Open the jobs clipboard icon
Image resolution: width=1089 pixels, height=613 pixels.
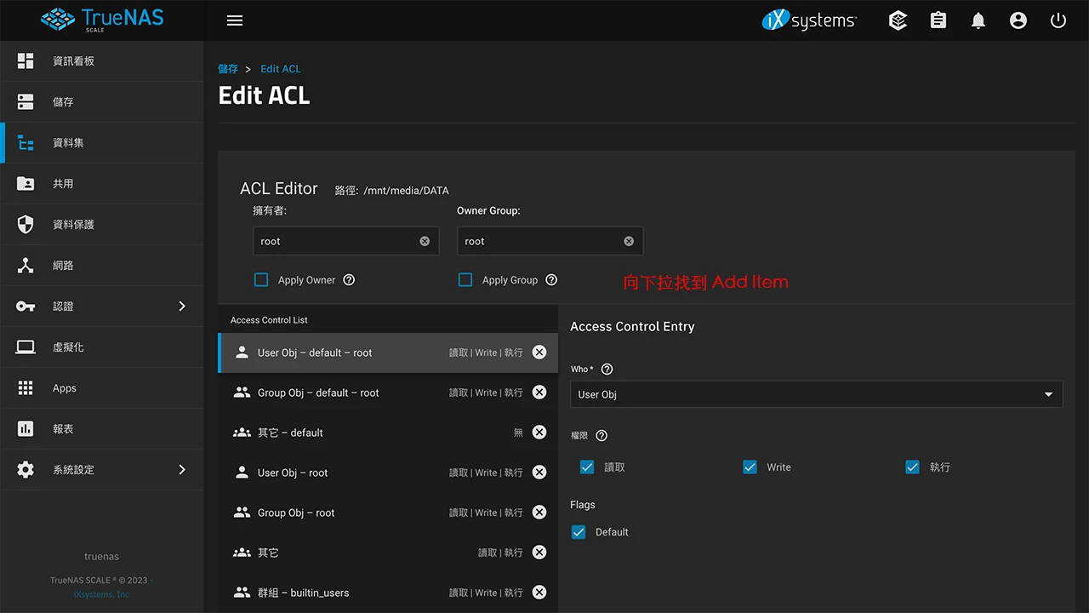[938, 20]
